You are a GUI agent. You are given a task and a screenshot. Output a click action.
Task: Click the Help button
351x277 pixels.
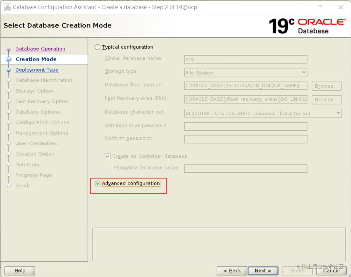coord(20,271)
